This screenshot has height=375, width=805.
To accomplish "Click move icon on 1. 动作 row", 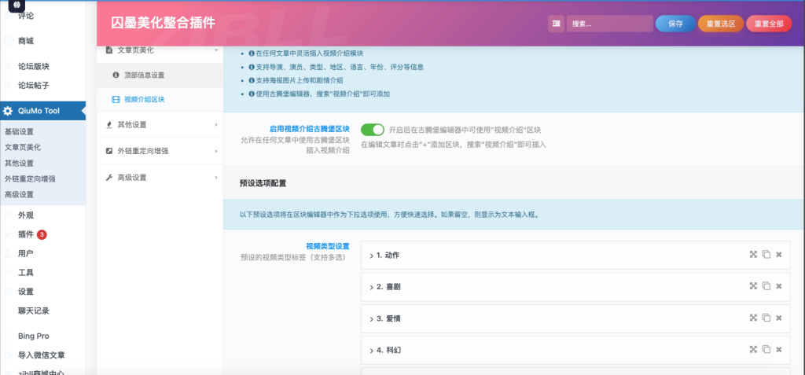I will (753, 255).
